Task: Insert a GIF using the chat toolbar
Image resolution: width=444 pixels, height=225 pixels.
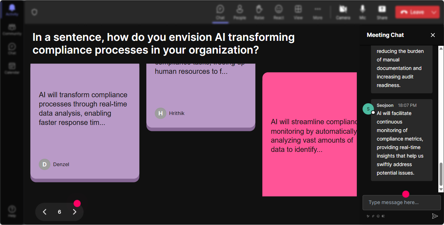Action: [x=383, y=216]
